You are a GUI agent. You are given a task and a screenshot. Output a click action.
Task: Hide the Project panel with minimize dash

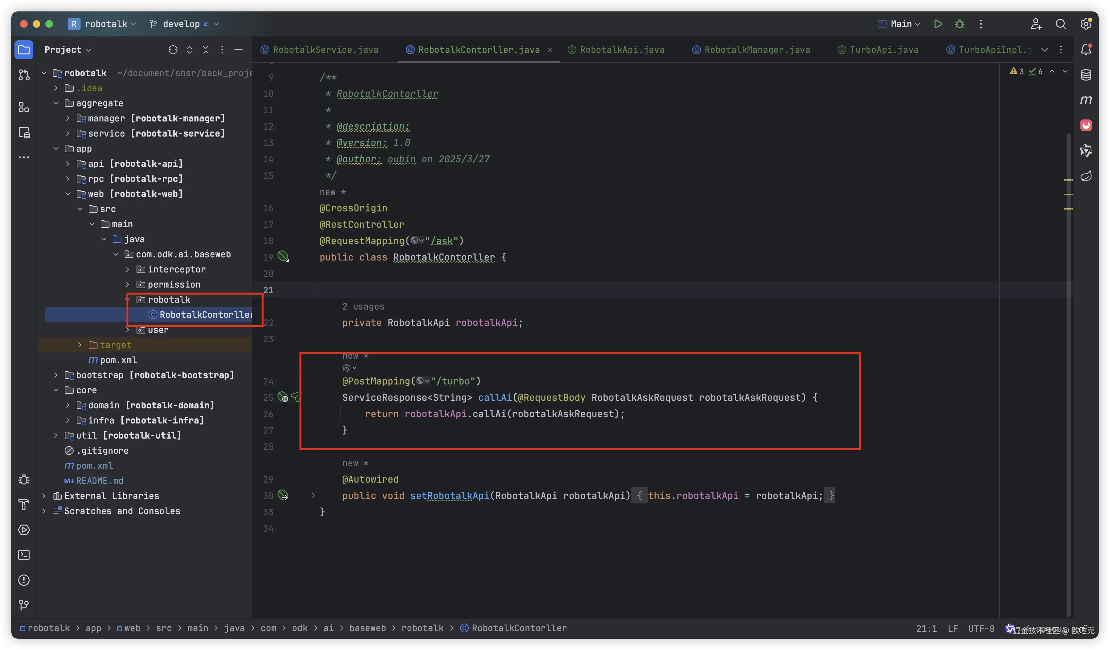[238, 50]
